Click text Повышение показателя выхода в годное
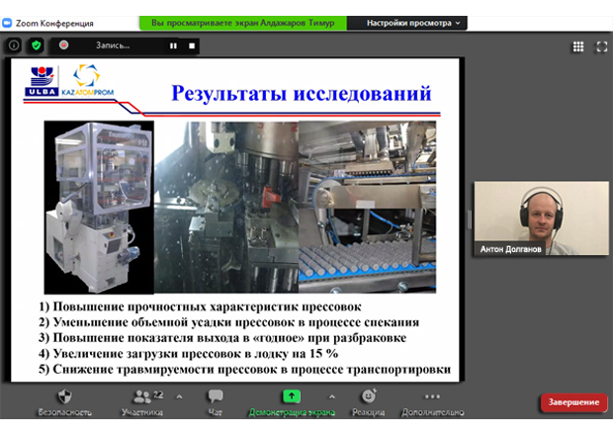Image resolution: width=613 pixels, height=435 pixels. click(x=178, y=338)
